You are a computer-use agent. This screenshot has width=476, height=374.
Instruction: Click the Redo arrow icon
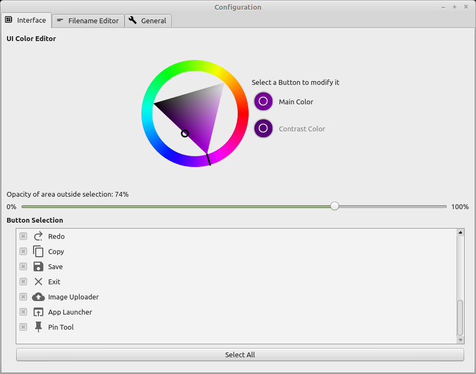pos(38,236)
